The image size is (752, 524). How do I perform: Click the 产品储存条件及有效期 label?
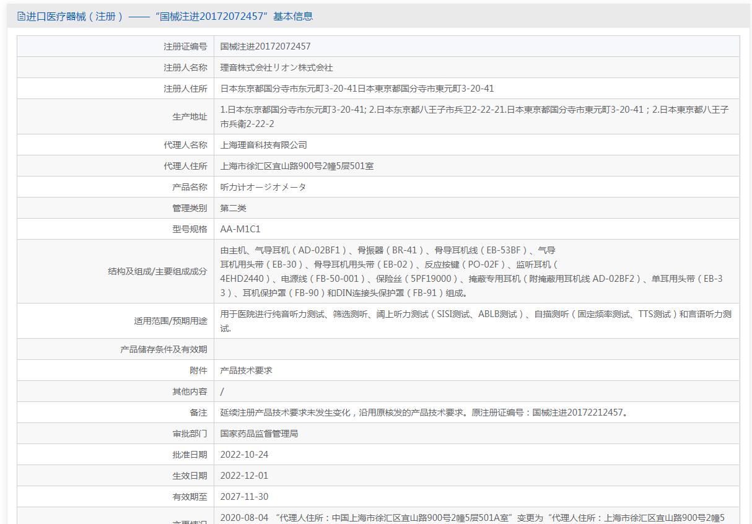(x=164, y=349)
